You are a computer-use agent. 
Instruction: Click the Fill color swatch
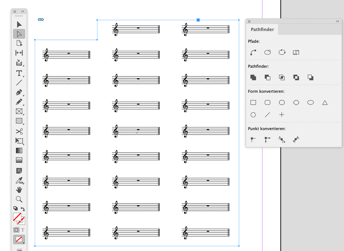[x=17, y=217]
